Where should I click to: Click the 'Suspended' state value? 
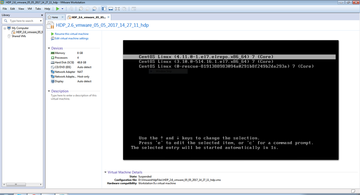pos(145,177)
